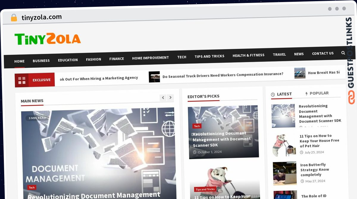Open the How Brexit Has ticker story
357x199 pixels.
[324, 72]
